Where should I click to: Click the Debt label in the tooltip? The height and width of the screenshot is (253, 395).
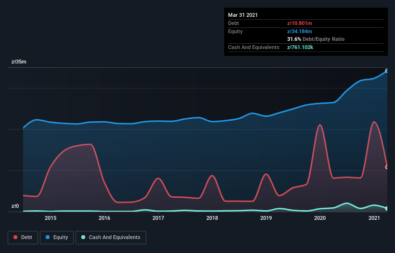[233, 23]
